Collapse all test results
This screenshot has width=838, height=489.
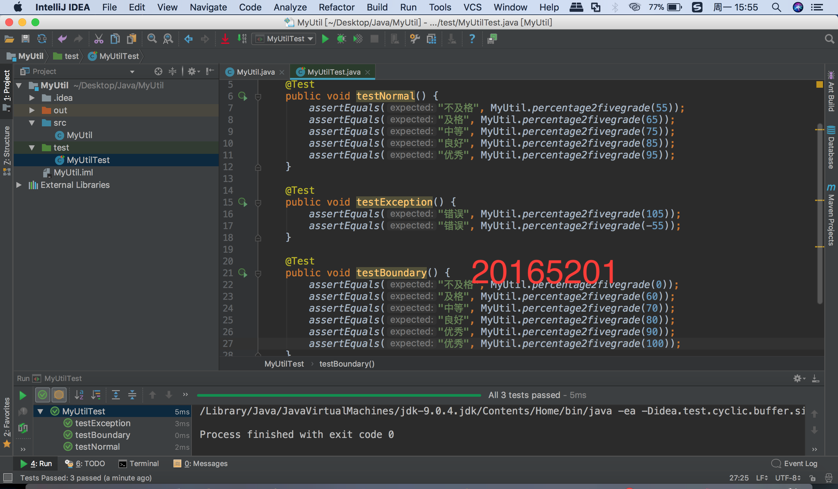(x=132, y=395)
